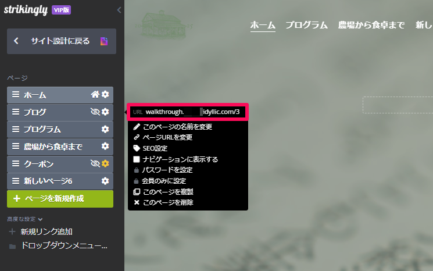433x271 pixels.
Task: Select the クーポン page name in sidebar
Action: (x=39, y=164)
